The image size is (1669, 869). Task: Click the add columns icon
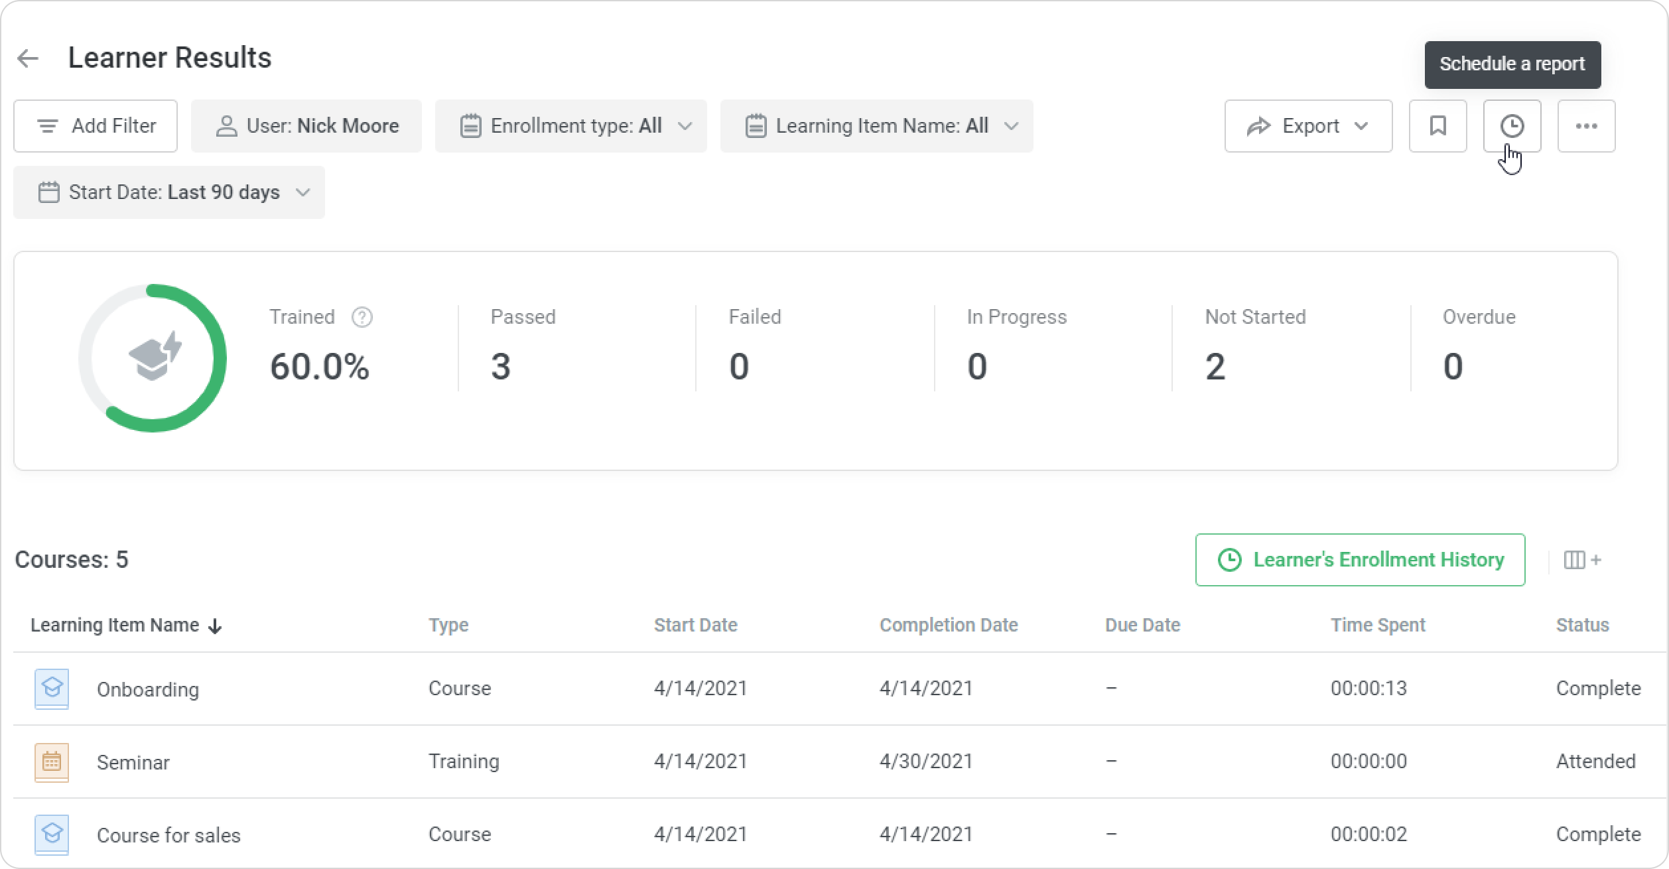click(1582, 560)
